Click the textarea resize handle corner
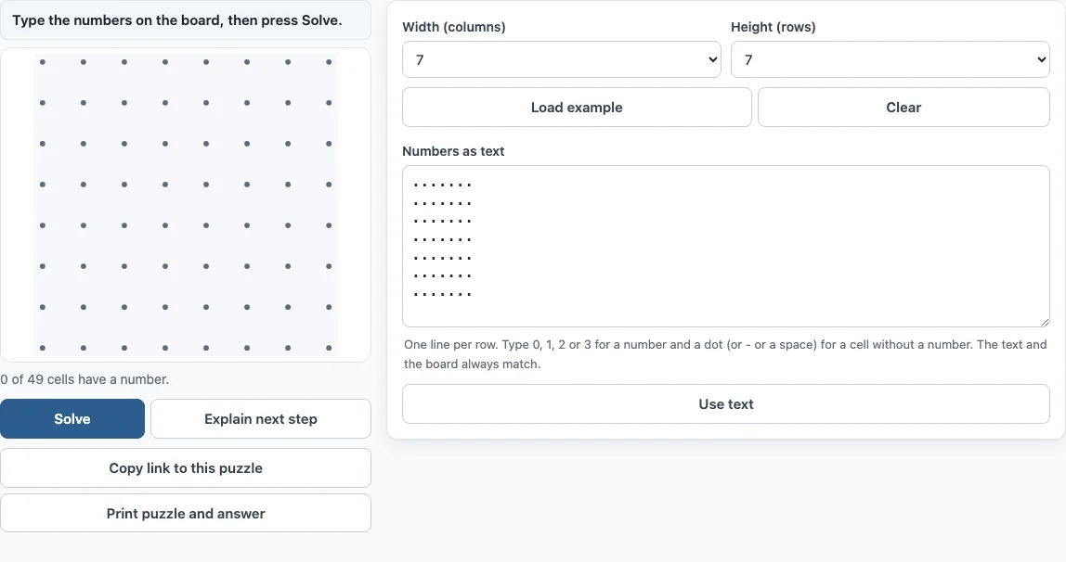Screen dimensions: 1066x562 [x=1045, y=322]
